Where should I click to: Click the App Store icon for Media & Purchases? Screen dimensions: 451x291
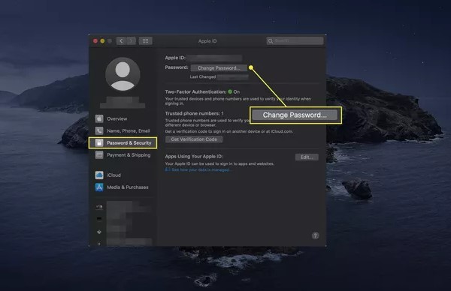(99, 187)
